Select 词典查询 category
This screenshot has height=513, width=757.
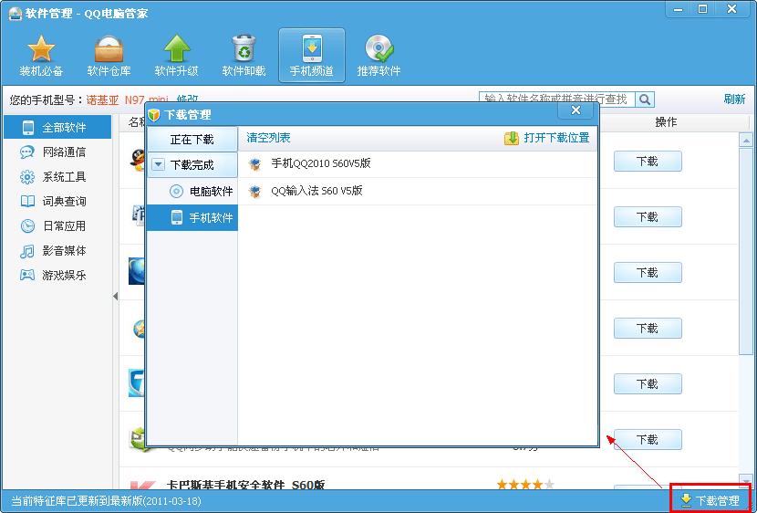(x=57, y=202)
